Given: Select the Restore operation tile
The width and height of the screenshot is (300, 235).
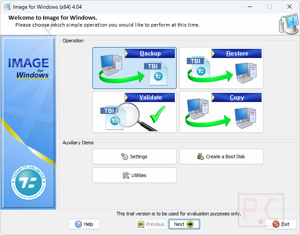Looking at the screenshot, I should (x=221, y=68).
